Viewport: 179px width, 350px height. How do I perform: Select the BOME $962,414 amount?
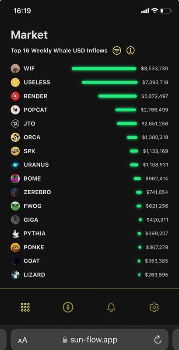[157, 178]
